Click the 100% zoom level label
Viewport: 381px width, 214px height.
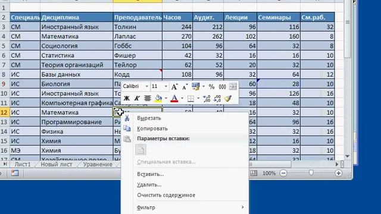[x=268, y=173]
